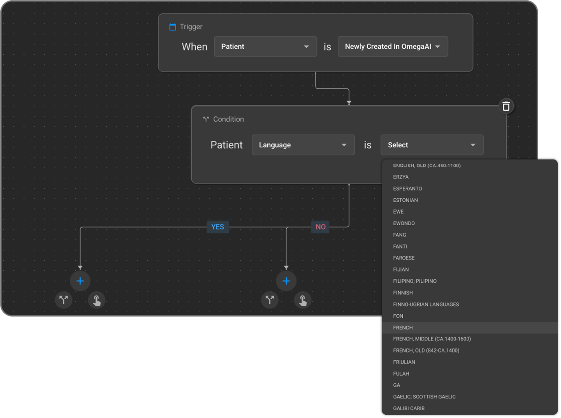The image size is (561, 418).
Task: Choose FRENCH from the language list
Action: pyautogui.click(x=403, y=328)
